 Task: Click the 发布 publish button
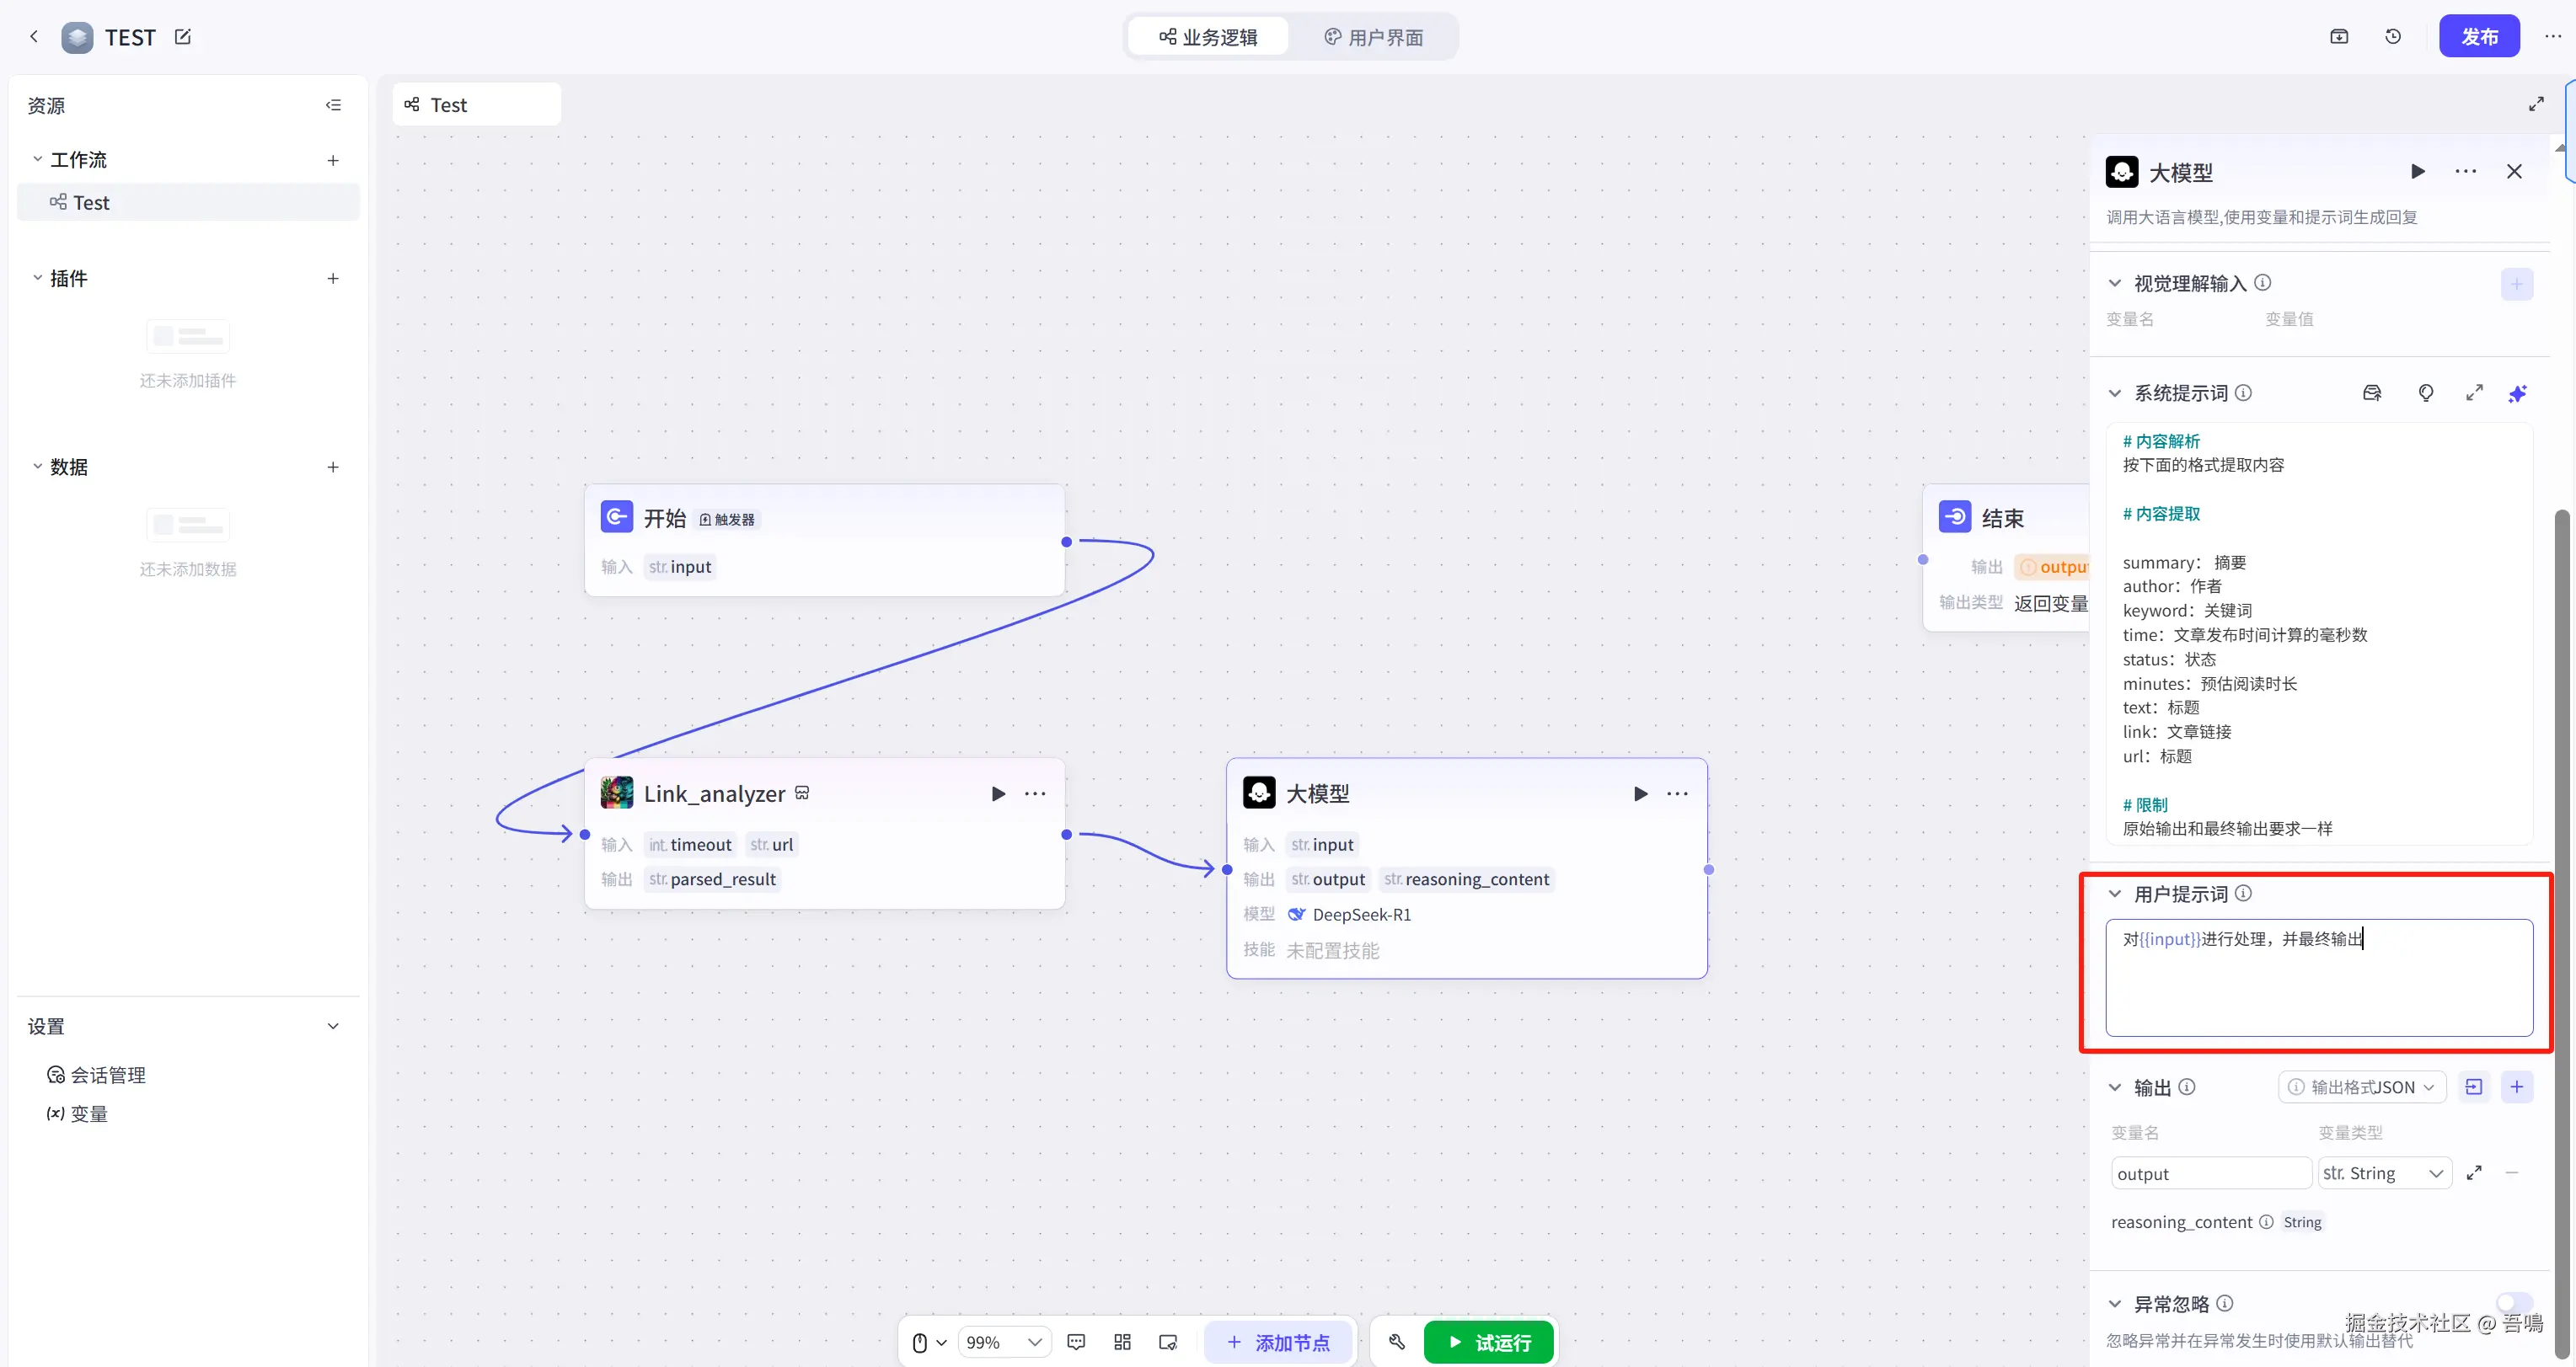(x=2478, y=37)
